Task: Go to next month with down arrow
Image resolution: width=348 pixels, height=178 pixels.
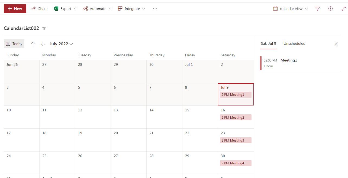Action: (x=43, y=44)
